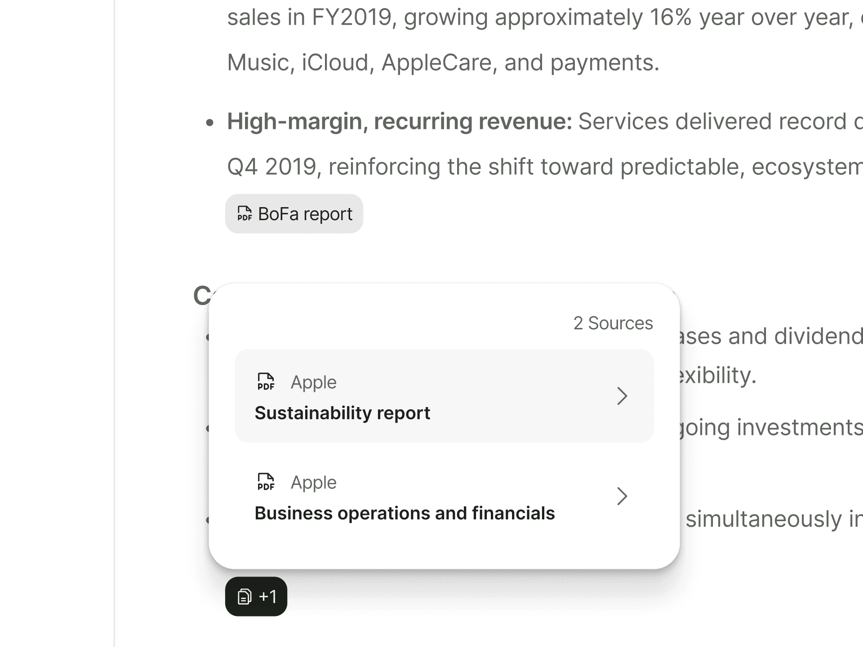The height and width of the screenshot is (647, 863).
Task: Click the bold 'High-margin, recurring revenue:' text
Action: pyautogui.click(x=399, y=122)
